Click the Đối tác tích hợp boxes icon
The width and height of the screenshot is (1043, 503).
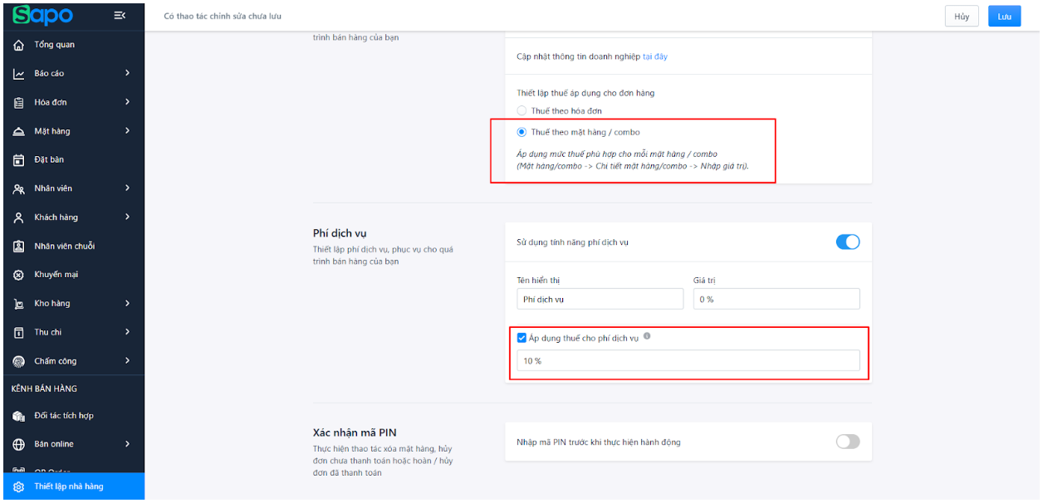click(x=18, y=416)
